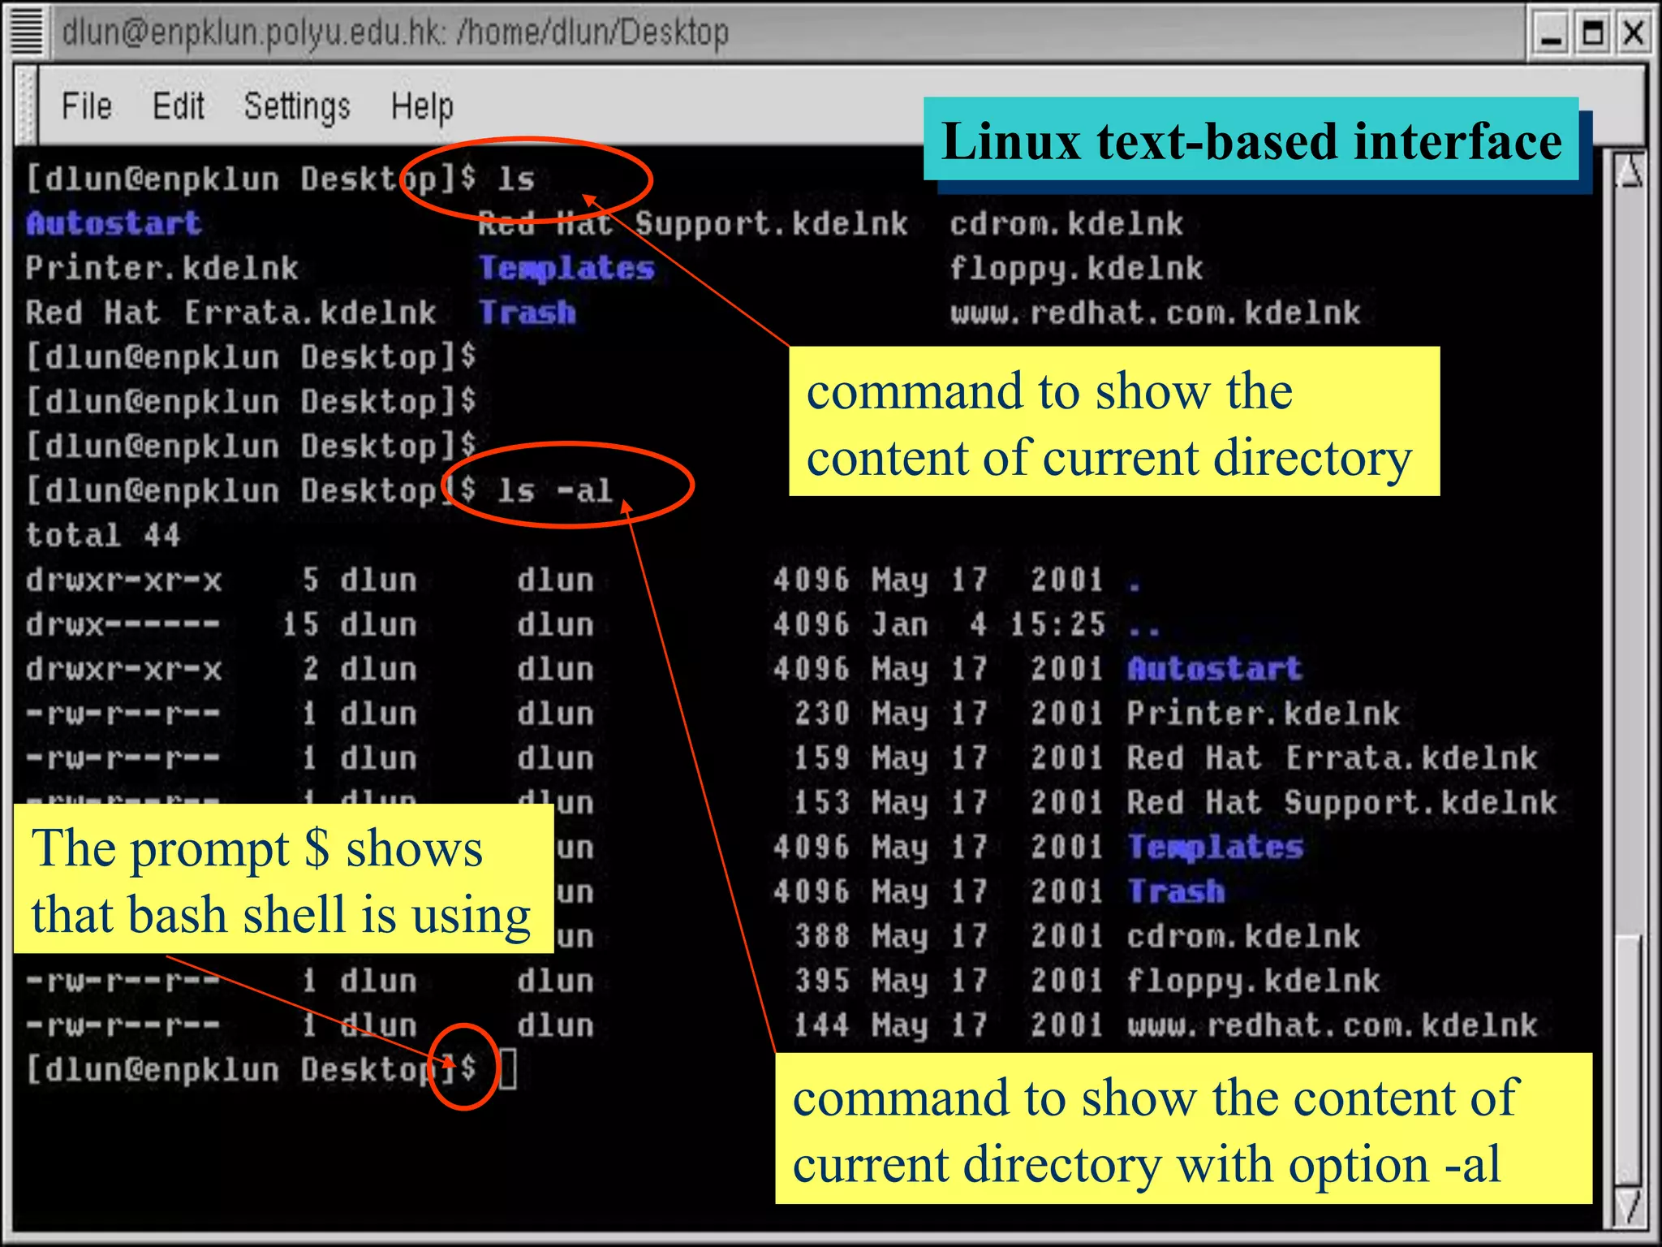Click the menu bar drag handle
The height and width of the screenshot is (1247, 1662).
(27, 106)
